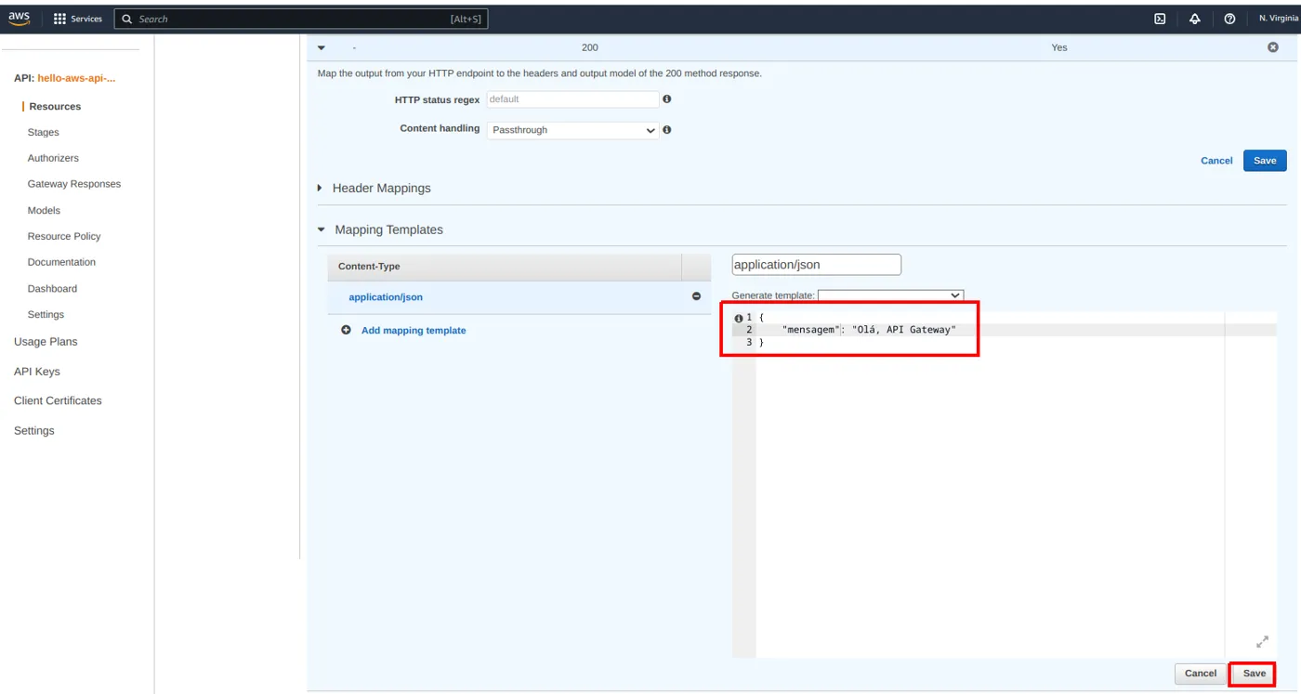Image resolution: width=1301 pixels, height=694 pixels.
Task: Click the Cancel link near Content handling
Action: (x=1216, y=161)
